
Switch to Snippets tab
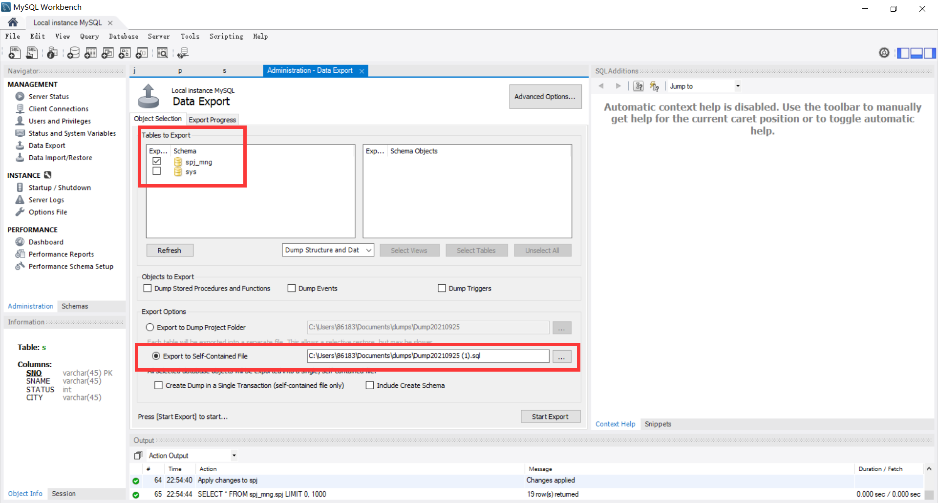pos(658,424)
